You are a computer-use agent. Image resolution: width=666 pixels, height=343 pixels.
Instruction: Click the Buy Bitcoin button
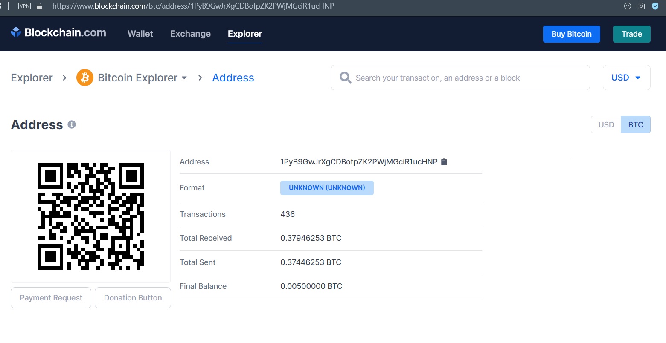pos(572,34)
